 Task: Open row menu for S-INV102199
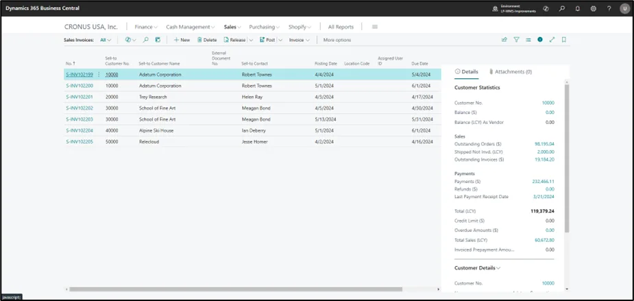click(x=99, y=75)
